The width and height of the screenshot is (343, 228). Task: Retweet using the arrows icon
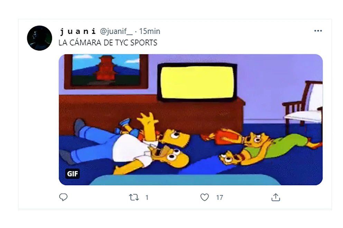pyautogui.click(x=134, y=197)
